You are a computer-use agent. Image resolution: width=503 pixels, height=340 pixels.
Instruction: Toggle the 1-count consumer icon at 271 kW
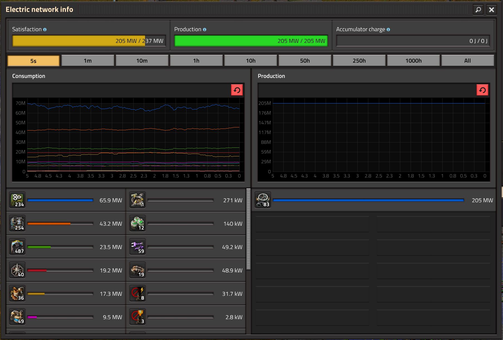tap(138, 200)
